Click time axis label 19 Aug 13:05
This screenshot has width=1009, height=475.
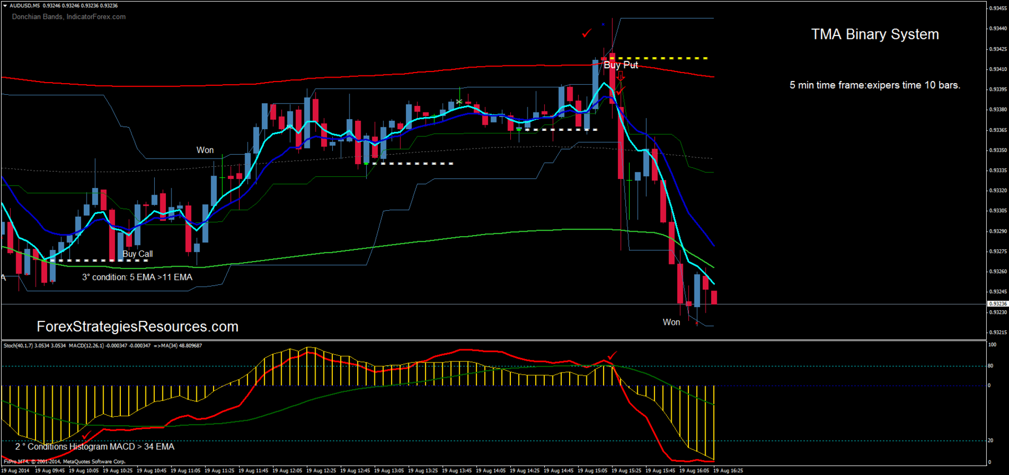click(x=389, y=471)
